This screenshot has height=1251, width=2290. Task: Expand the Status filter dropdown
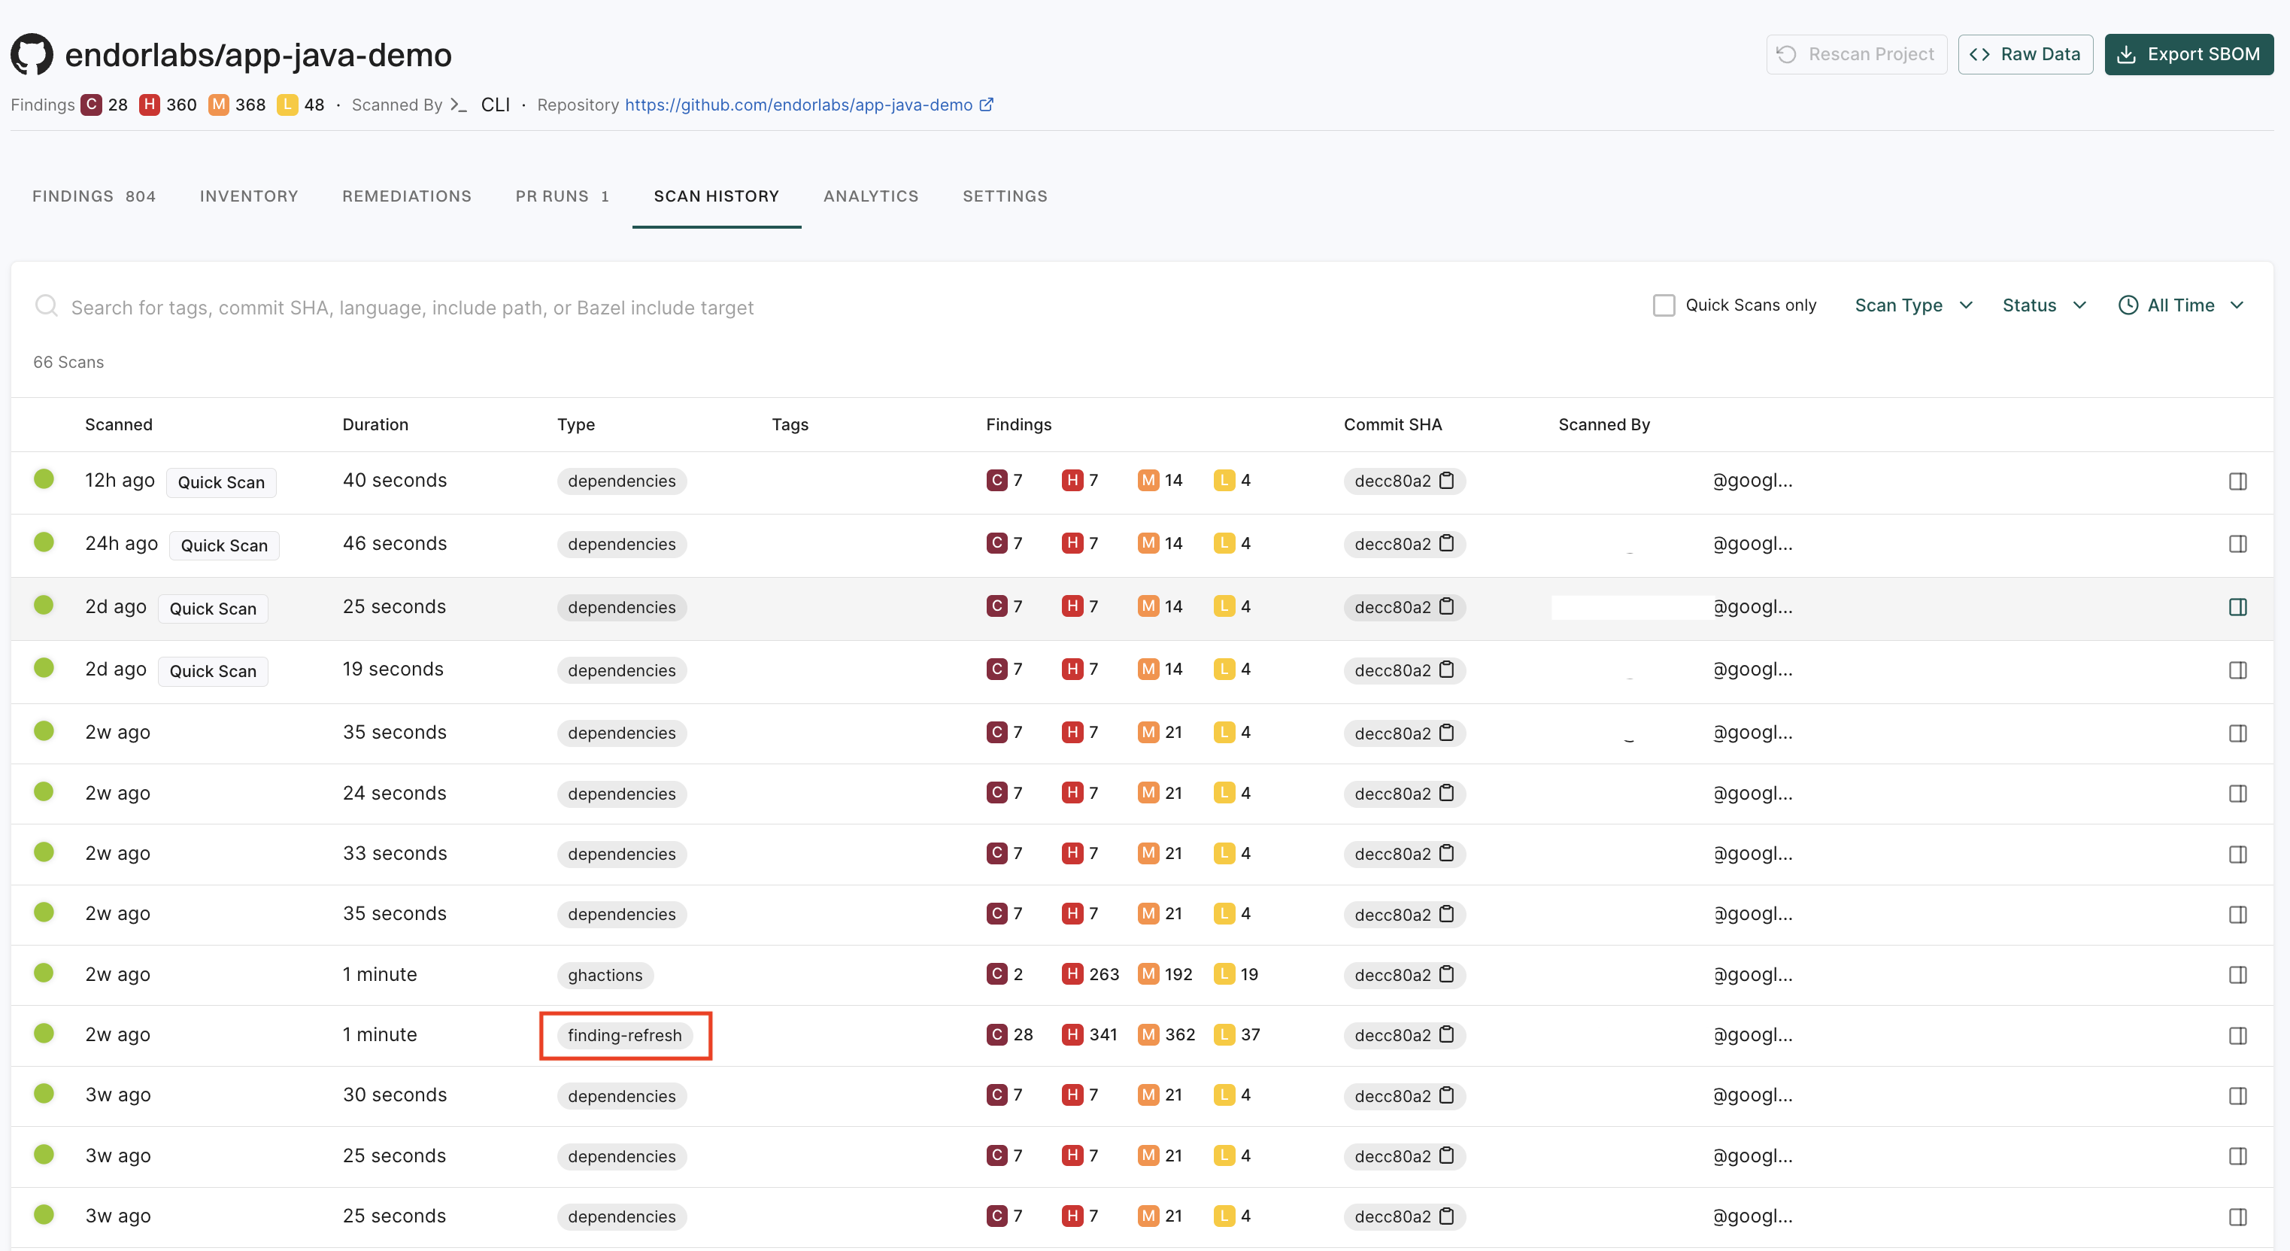click(2044, 305)
